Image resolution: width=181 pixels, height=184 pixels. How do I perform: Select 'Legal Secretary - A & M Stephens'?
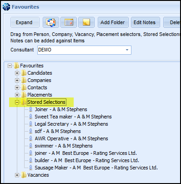(71, 124)
